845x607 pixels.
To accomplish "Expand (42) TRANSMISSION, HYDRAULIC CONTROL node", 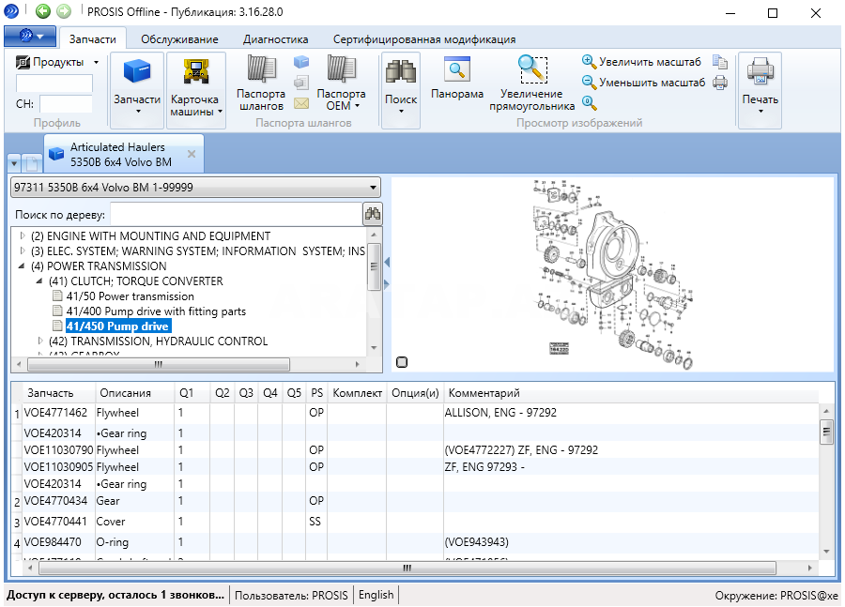I will (40, 341).
